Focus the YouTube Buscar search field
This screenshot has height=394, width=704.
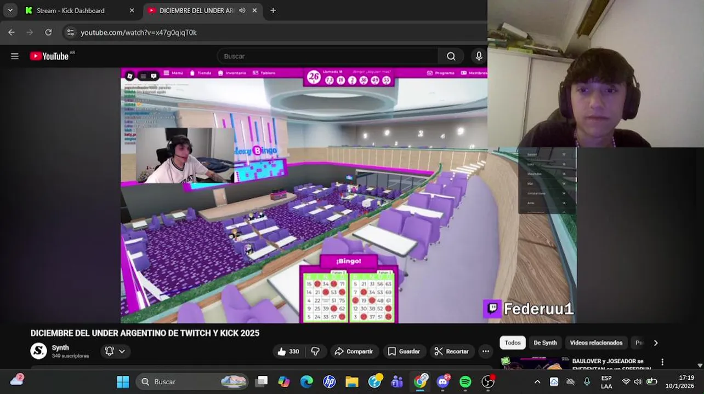(x=327, y=56)
